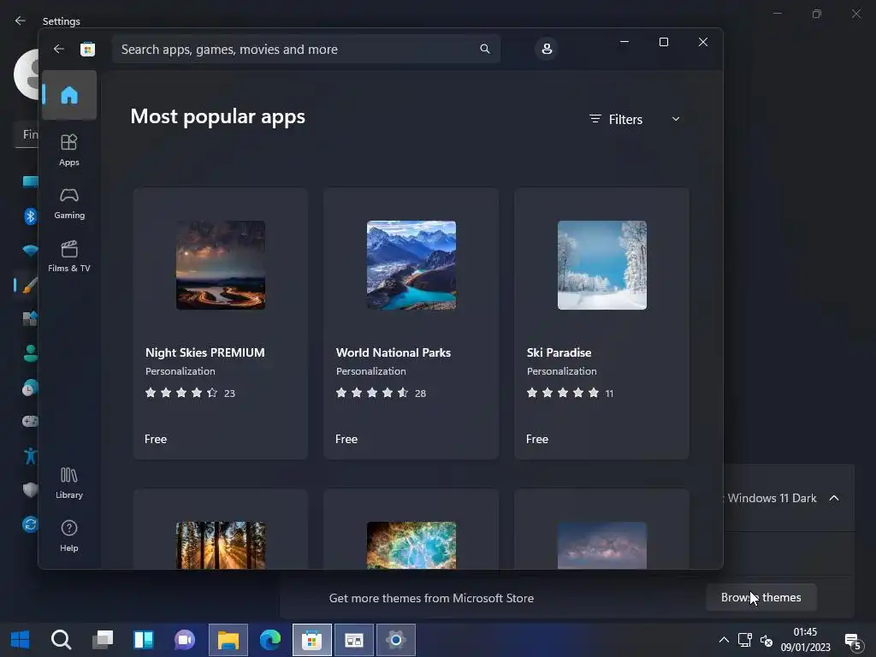Click the Store search input field
This screenshot has width=876, height=657.
(306, 49)
